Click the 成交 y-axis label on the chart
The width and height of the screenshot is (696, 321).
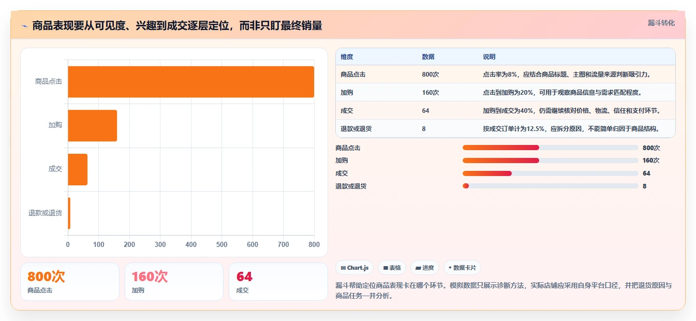[x=55, y=169]
